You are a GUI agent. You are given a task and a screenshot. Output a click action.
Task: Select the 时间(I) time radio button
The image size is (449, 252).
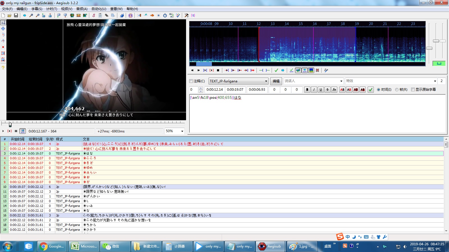pyautogui.click(x=379, y=90)
